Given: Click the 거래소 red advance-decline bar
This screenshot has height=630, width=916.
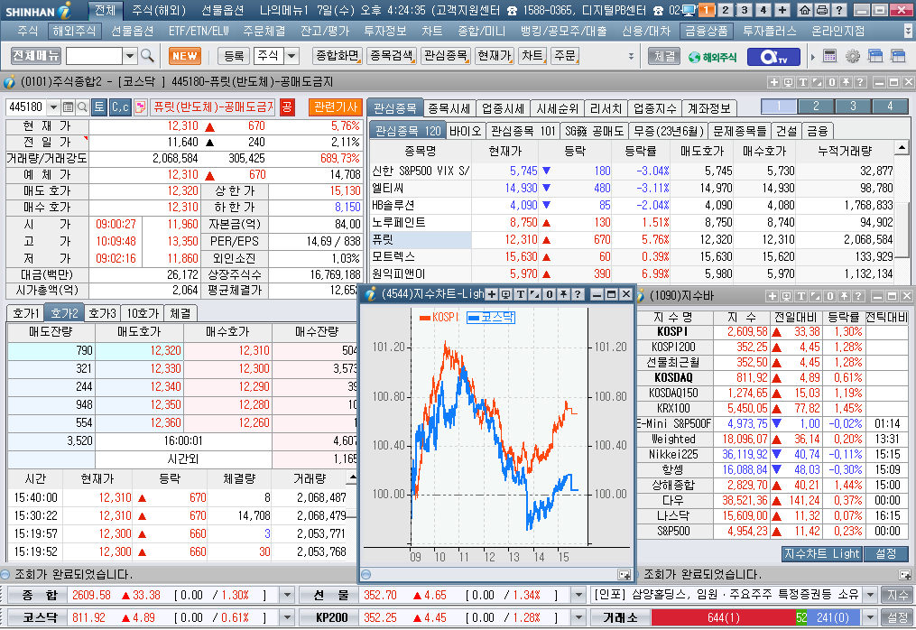Looking at the screenshot, I should [723, 617].
